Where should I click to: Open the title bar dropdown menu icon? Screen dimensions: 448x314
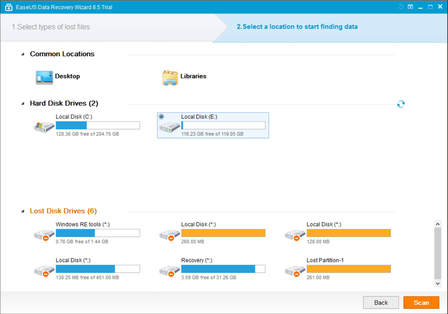pyautogui.click(x=410, y=7)
